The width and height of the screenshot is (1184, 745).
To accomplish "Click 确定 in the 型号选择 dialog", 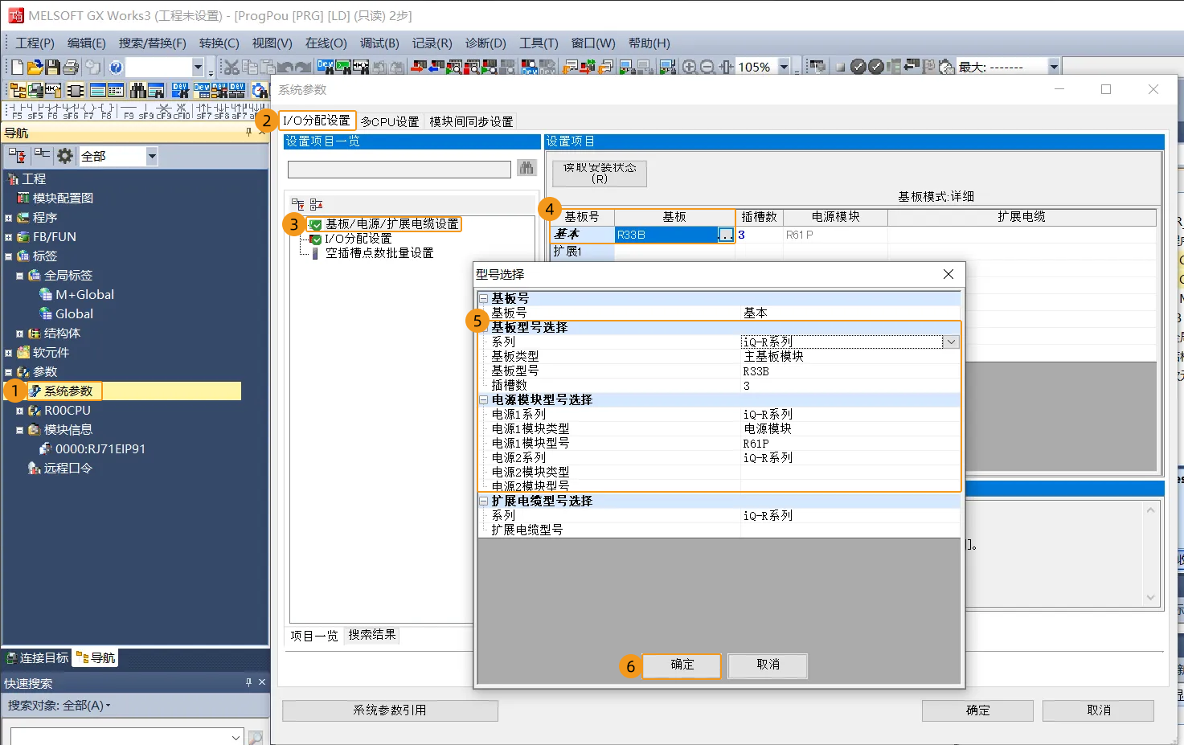I will 682,665.
